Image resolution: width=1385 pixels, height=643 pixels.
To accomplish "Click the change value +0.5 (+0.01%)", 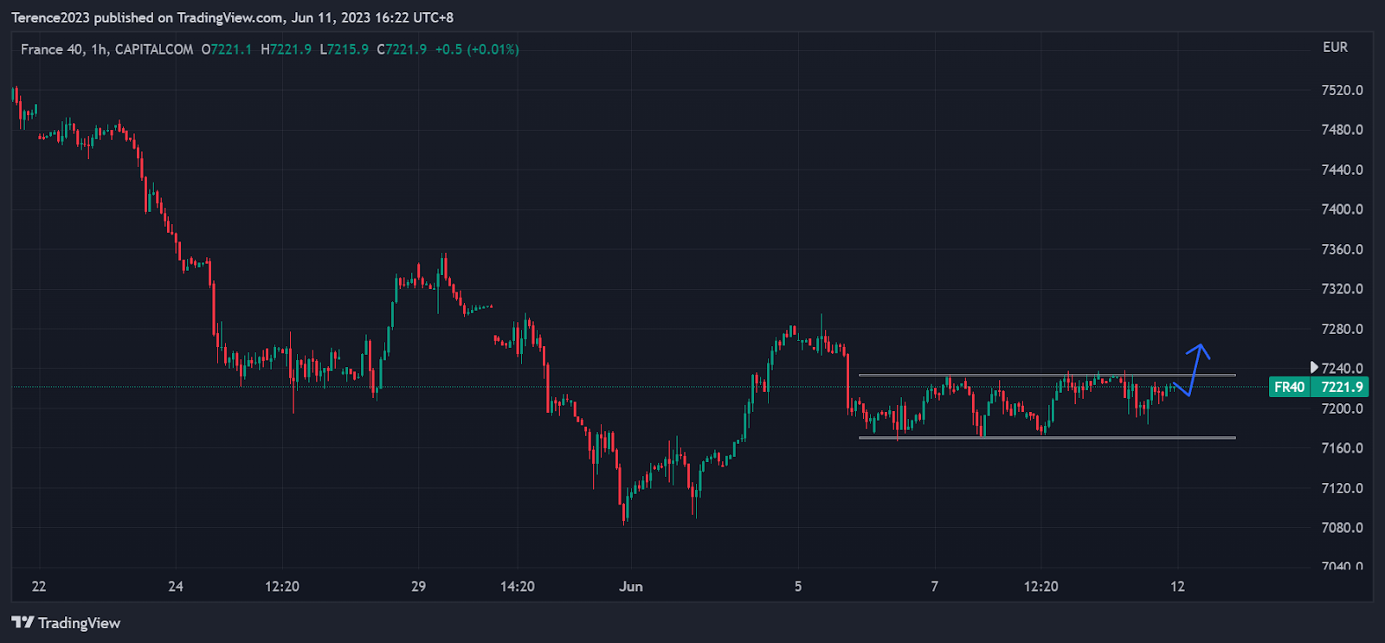I will pos(477,49).
